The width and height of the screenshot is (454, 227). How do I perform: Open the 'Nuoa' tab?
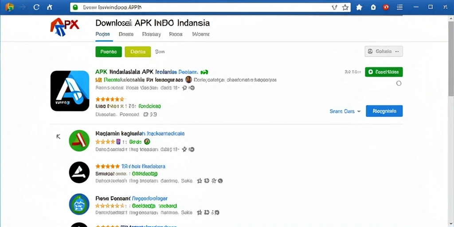(176, 34)
